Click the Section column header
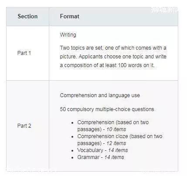The width and height of the screenshot is (187, 176). tap(27, 16)
